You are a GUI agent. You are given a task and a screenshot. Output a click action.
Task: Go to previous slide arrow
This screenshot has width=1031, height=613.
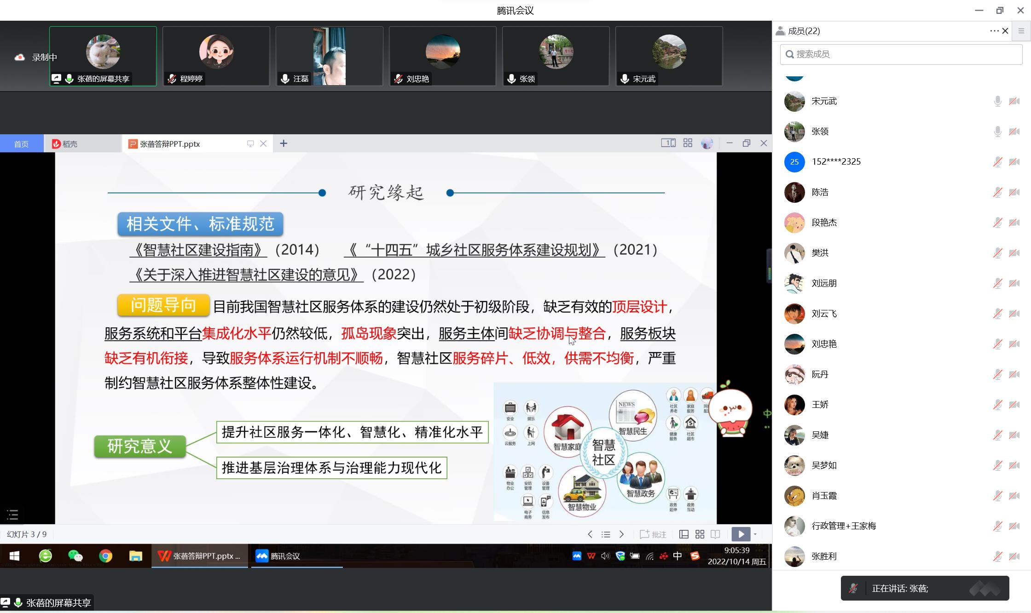[590, 534]
